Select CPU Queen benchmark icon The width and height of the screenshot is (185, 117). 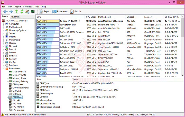10,84
